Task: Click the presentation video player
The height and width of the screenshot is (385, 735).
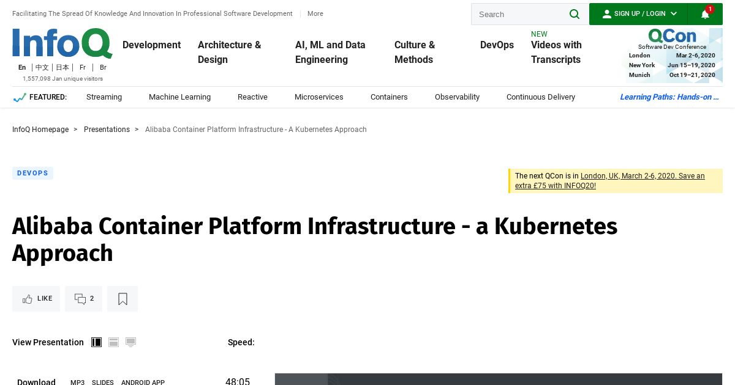Action: [x=499, y=380]
